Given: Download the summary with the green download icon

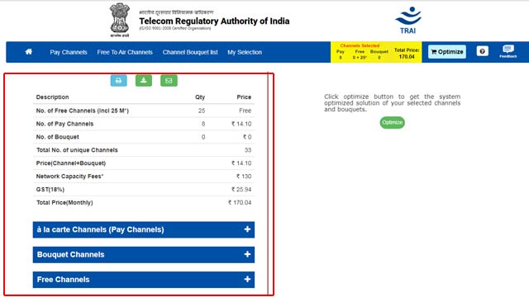Looking at the screenshot, I should 144,81.
